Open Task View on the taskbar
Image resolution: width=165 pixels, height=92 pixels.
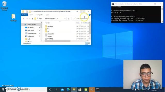[x=56, y=89]
